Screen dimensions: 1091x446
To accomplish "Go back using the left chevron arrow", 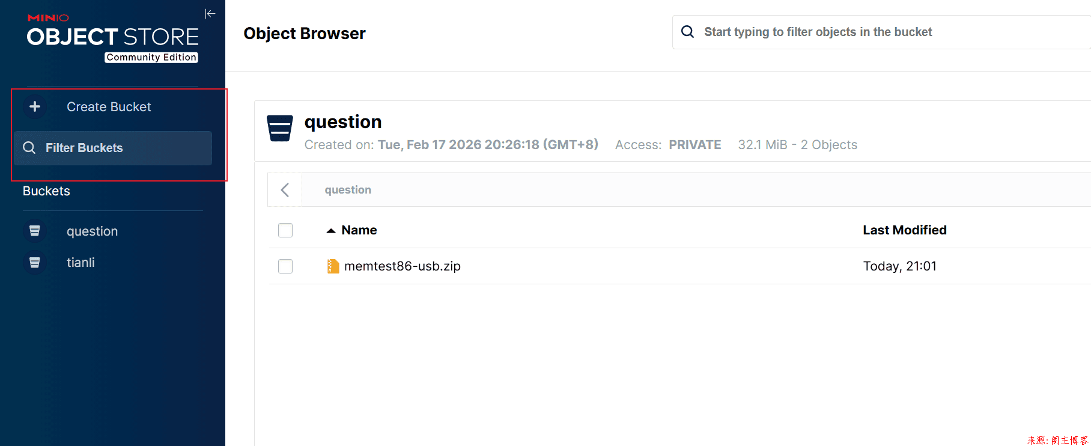I will coord(285,190).
